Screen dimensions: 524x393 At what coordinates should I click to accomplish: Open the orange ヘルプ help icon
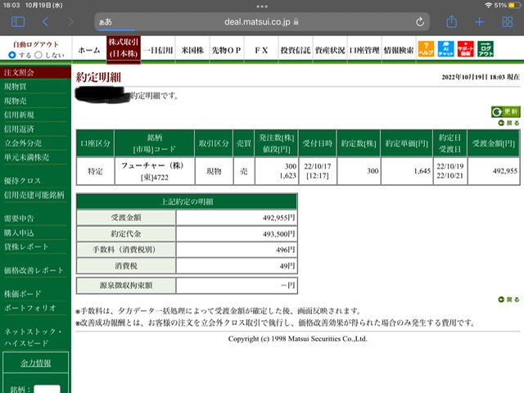426,49
